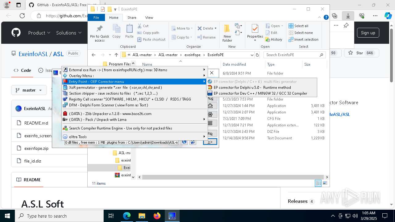
Task: Click Pin to Quick access icon
Action: click(x=100, y=33)
